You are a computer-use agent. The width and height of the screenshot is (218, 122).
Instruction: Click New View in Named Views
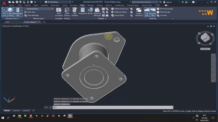tap(30, 12)
